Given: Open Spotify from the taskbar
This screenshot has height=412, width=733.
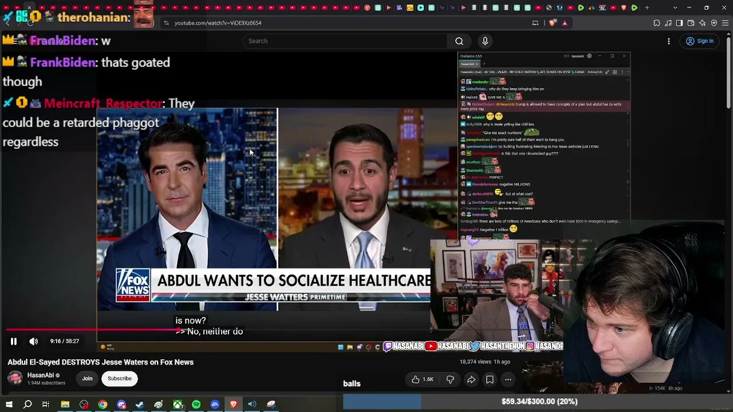Looking at the screenshot, I should click(196, 405).
